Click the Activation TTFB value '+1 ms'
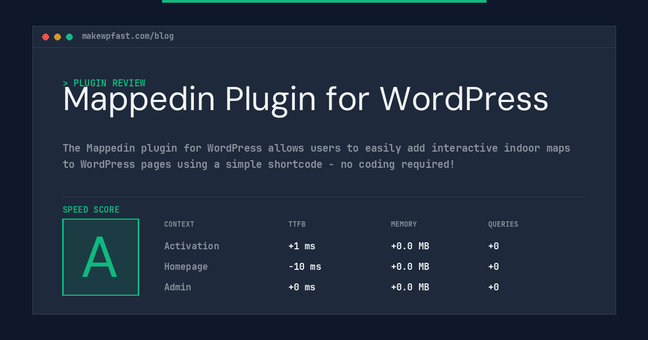Viewport: 648px width, 340px height. [x=302, y=246]
